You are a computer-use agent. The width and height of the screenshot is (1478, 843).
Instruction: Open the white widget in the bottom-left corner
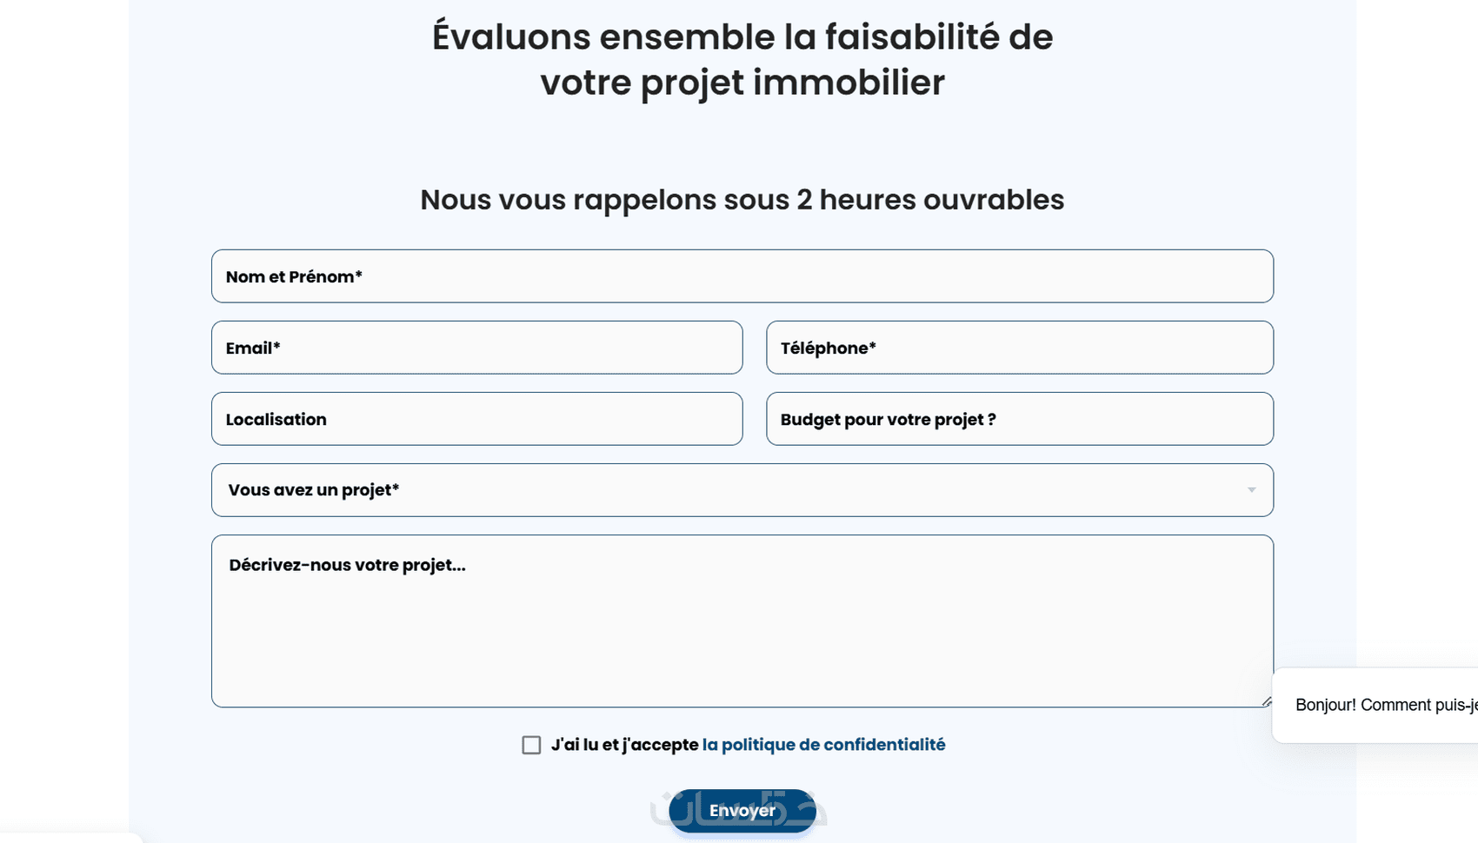click(70, 838)
